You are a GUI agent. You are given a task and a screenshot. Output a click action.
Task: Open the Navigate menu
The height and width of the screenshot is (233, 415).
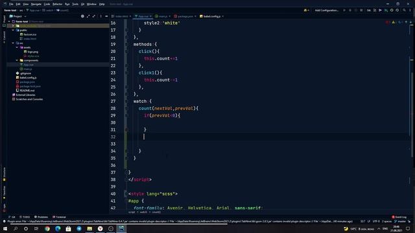(36, 5)
